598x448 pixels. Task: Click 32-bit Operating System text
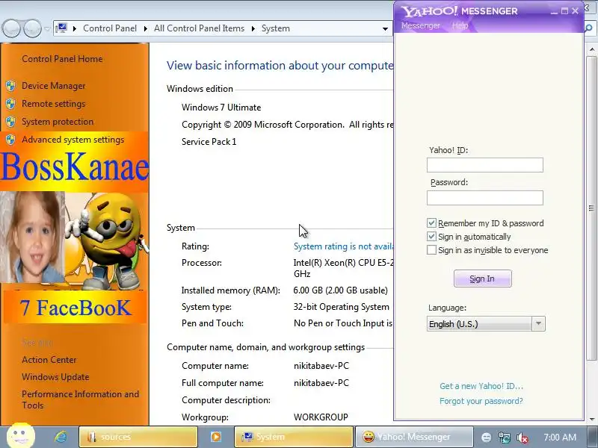tap(342, 307)
